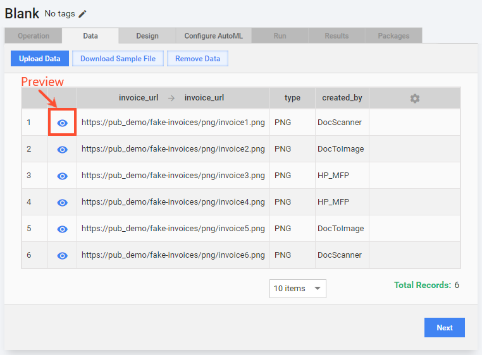This screenshot has width=482, height=355.
Task: Click the Total Records count label
Action: tap(427, 285)
